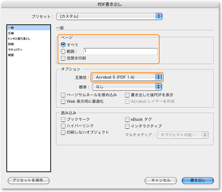Switch to セキュリティ category

pyautogui.click(x=15, y=50)
